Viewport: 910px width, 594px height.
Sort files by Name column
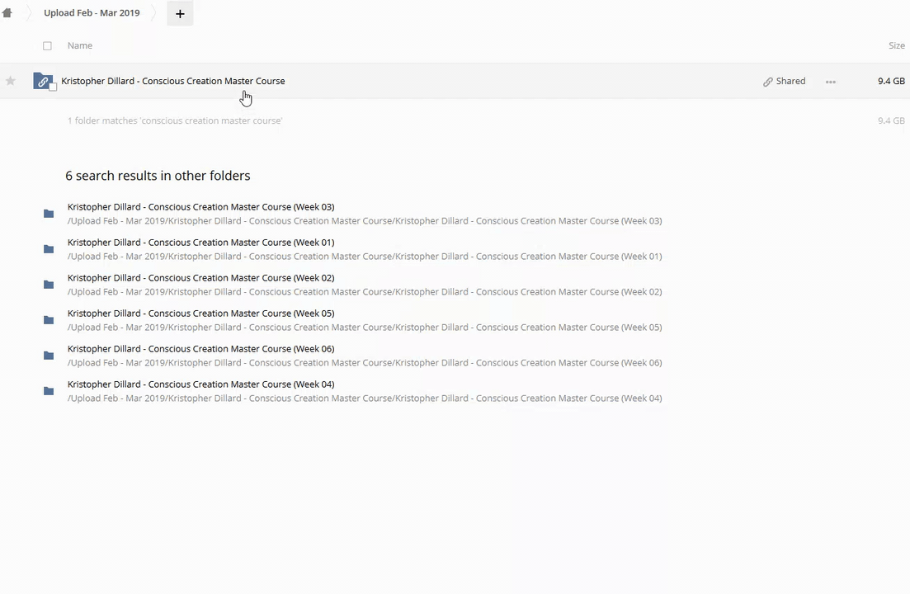80,45
